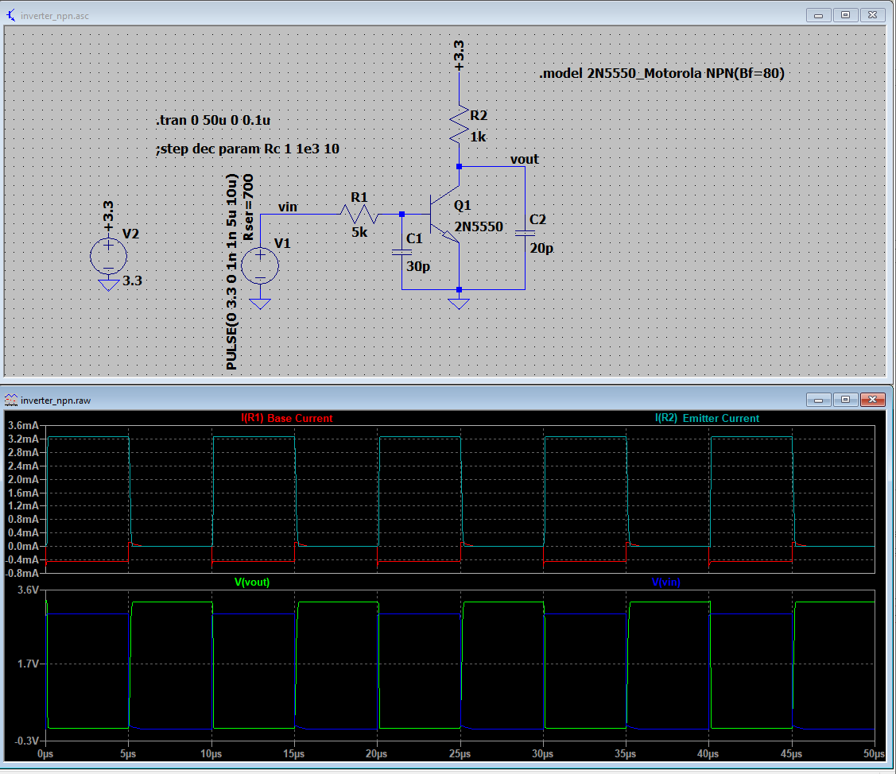
Task: Click the +3.3 supply label above R2
Action: click(x=459, y=56)
